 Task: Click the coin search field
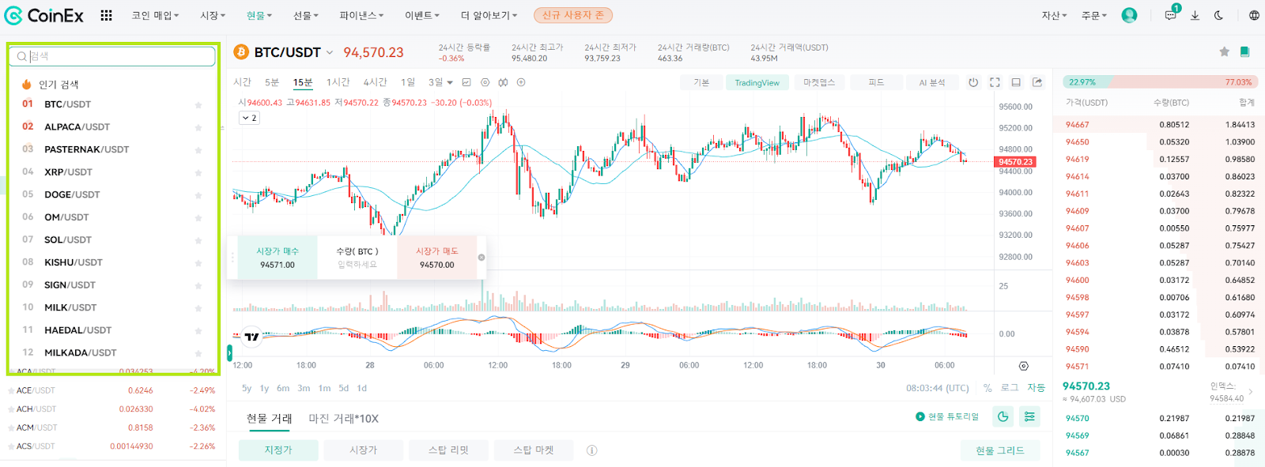[113, 56]
